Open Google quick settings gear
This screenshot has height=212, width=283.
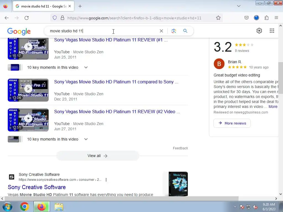tap(259, 31)
